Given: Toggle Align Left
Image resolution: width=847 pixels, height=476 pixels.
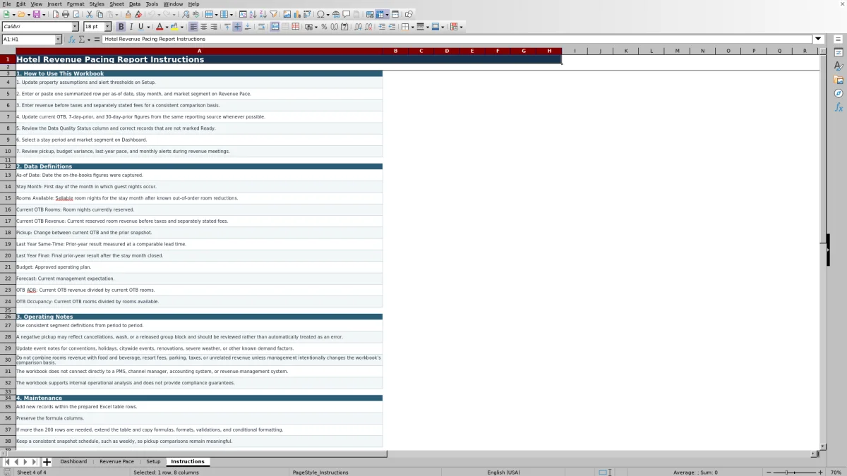Looking at the screenshot, I should pyautogui.click(x=193, y=27).
